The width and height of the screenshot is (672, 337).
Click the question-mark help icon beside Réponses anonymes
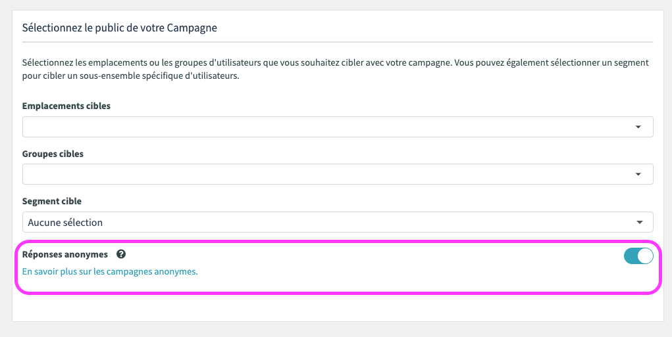121,254
